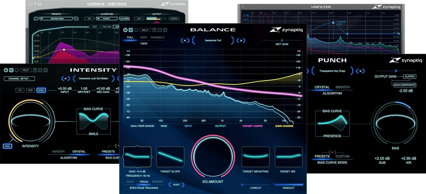Click the smiley icon in Unmix Drums header
The height and width of the screenshot is (194, 426).
coord(40,4)
